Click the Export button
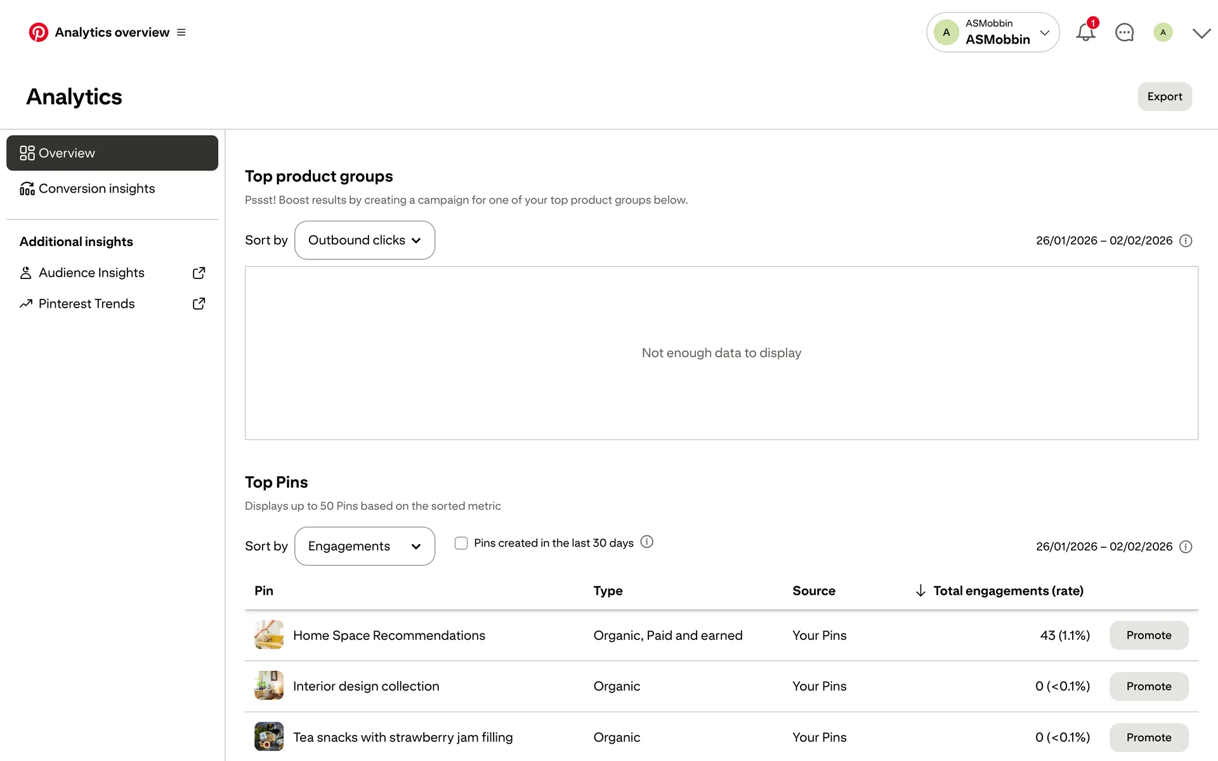The image size is (1218, 761). coord(1164,96)
